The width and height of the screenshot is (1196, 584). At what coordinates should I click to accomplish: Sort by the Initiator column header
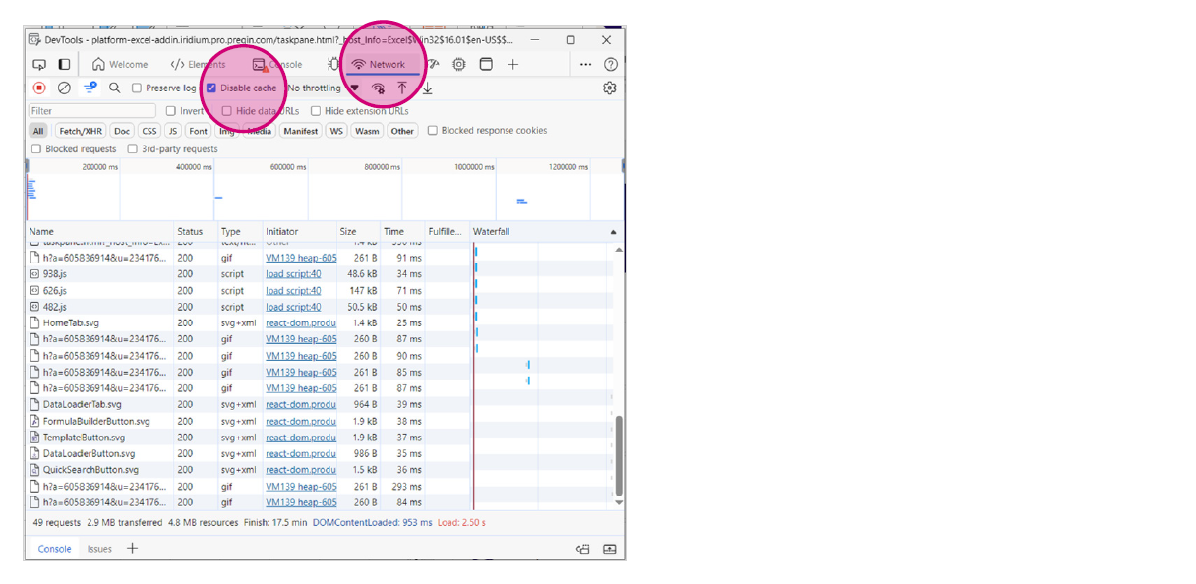[299, 232]
